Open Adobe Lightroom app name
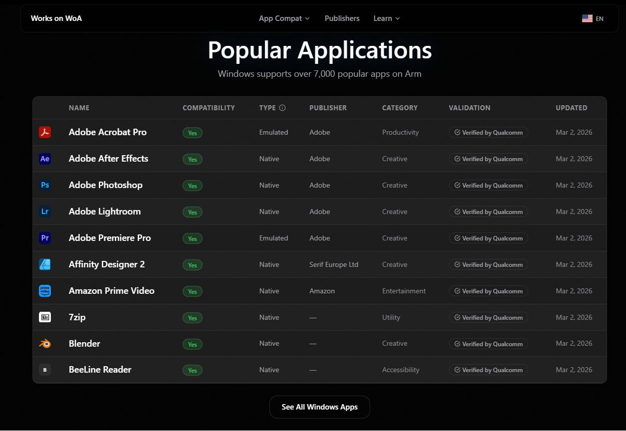The width and height of the screenshot is (626, 431). [105, 212]
